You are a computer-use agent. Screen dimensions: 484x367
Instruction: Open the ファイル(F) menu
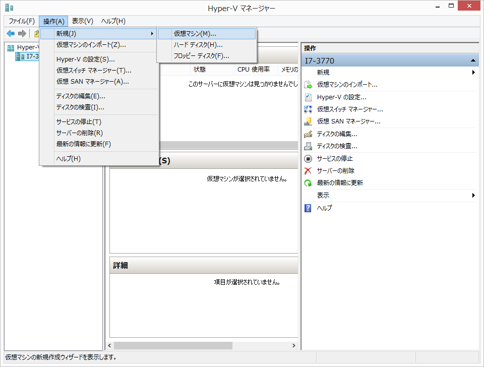[x=22, y=21]
